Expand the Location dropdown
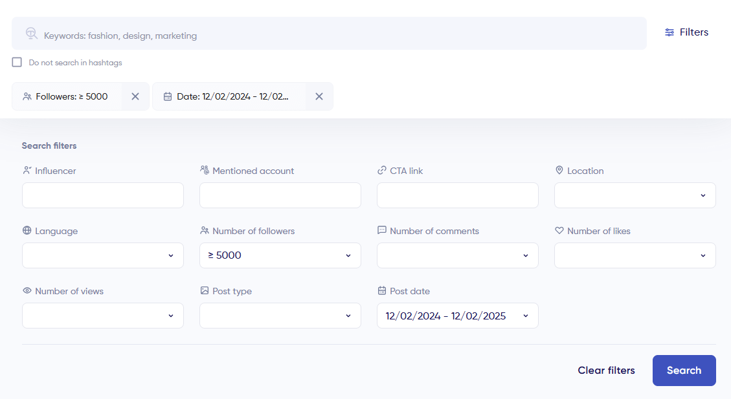731x399 pixels. [x=635, y=195]
